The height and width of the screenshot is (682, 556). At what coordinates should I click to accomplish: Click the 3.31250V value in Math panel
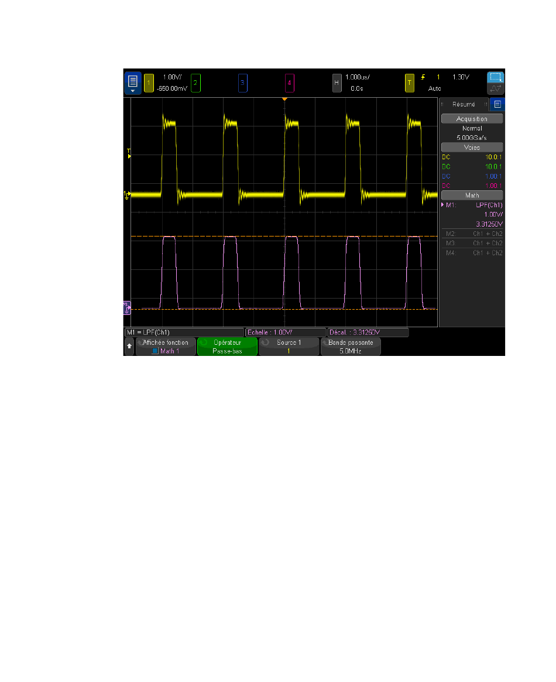point(489,224)
